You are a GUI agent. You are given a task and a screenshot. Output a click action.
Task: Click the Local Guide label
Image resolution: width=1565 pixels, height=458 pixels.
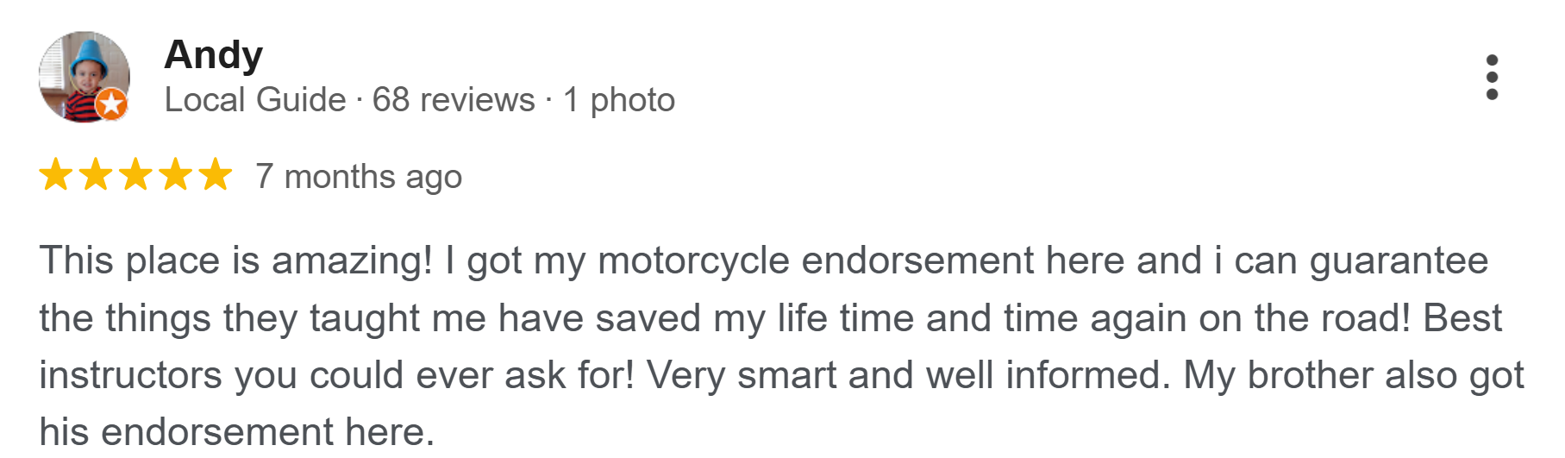coord(255,100)
